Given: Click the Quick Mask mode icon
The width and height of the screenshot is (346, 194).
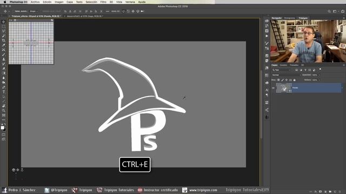Looking at the screenshot, I should [4, 134].
